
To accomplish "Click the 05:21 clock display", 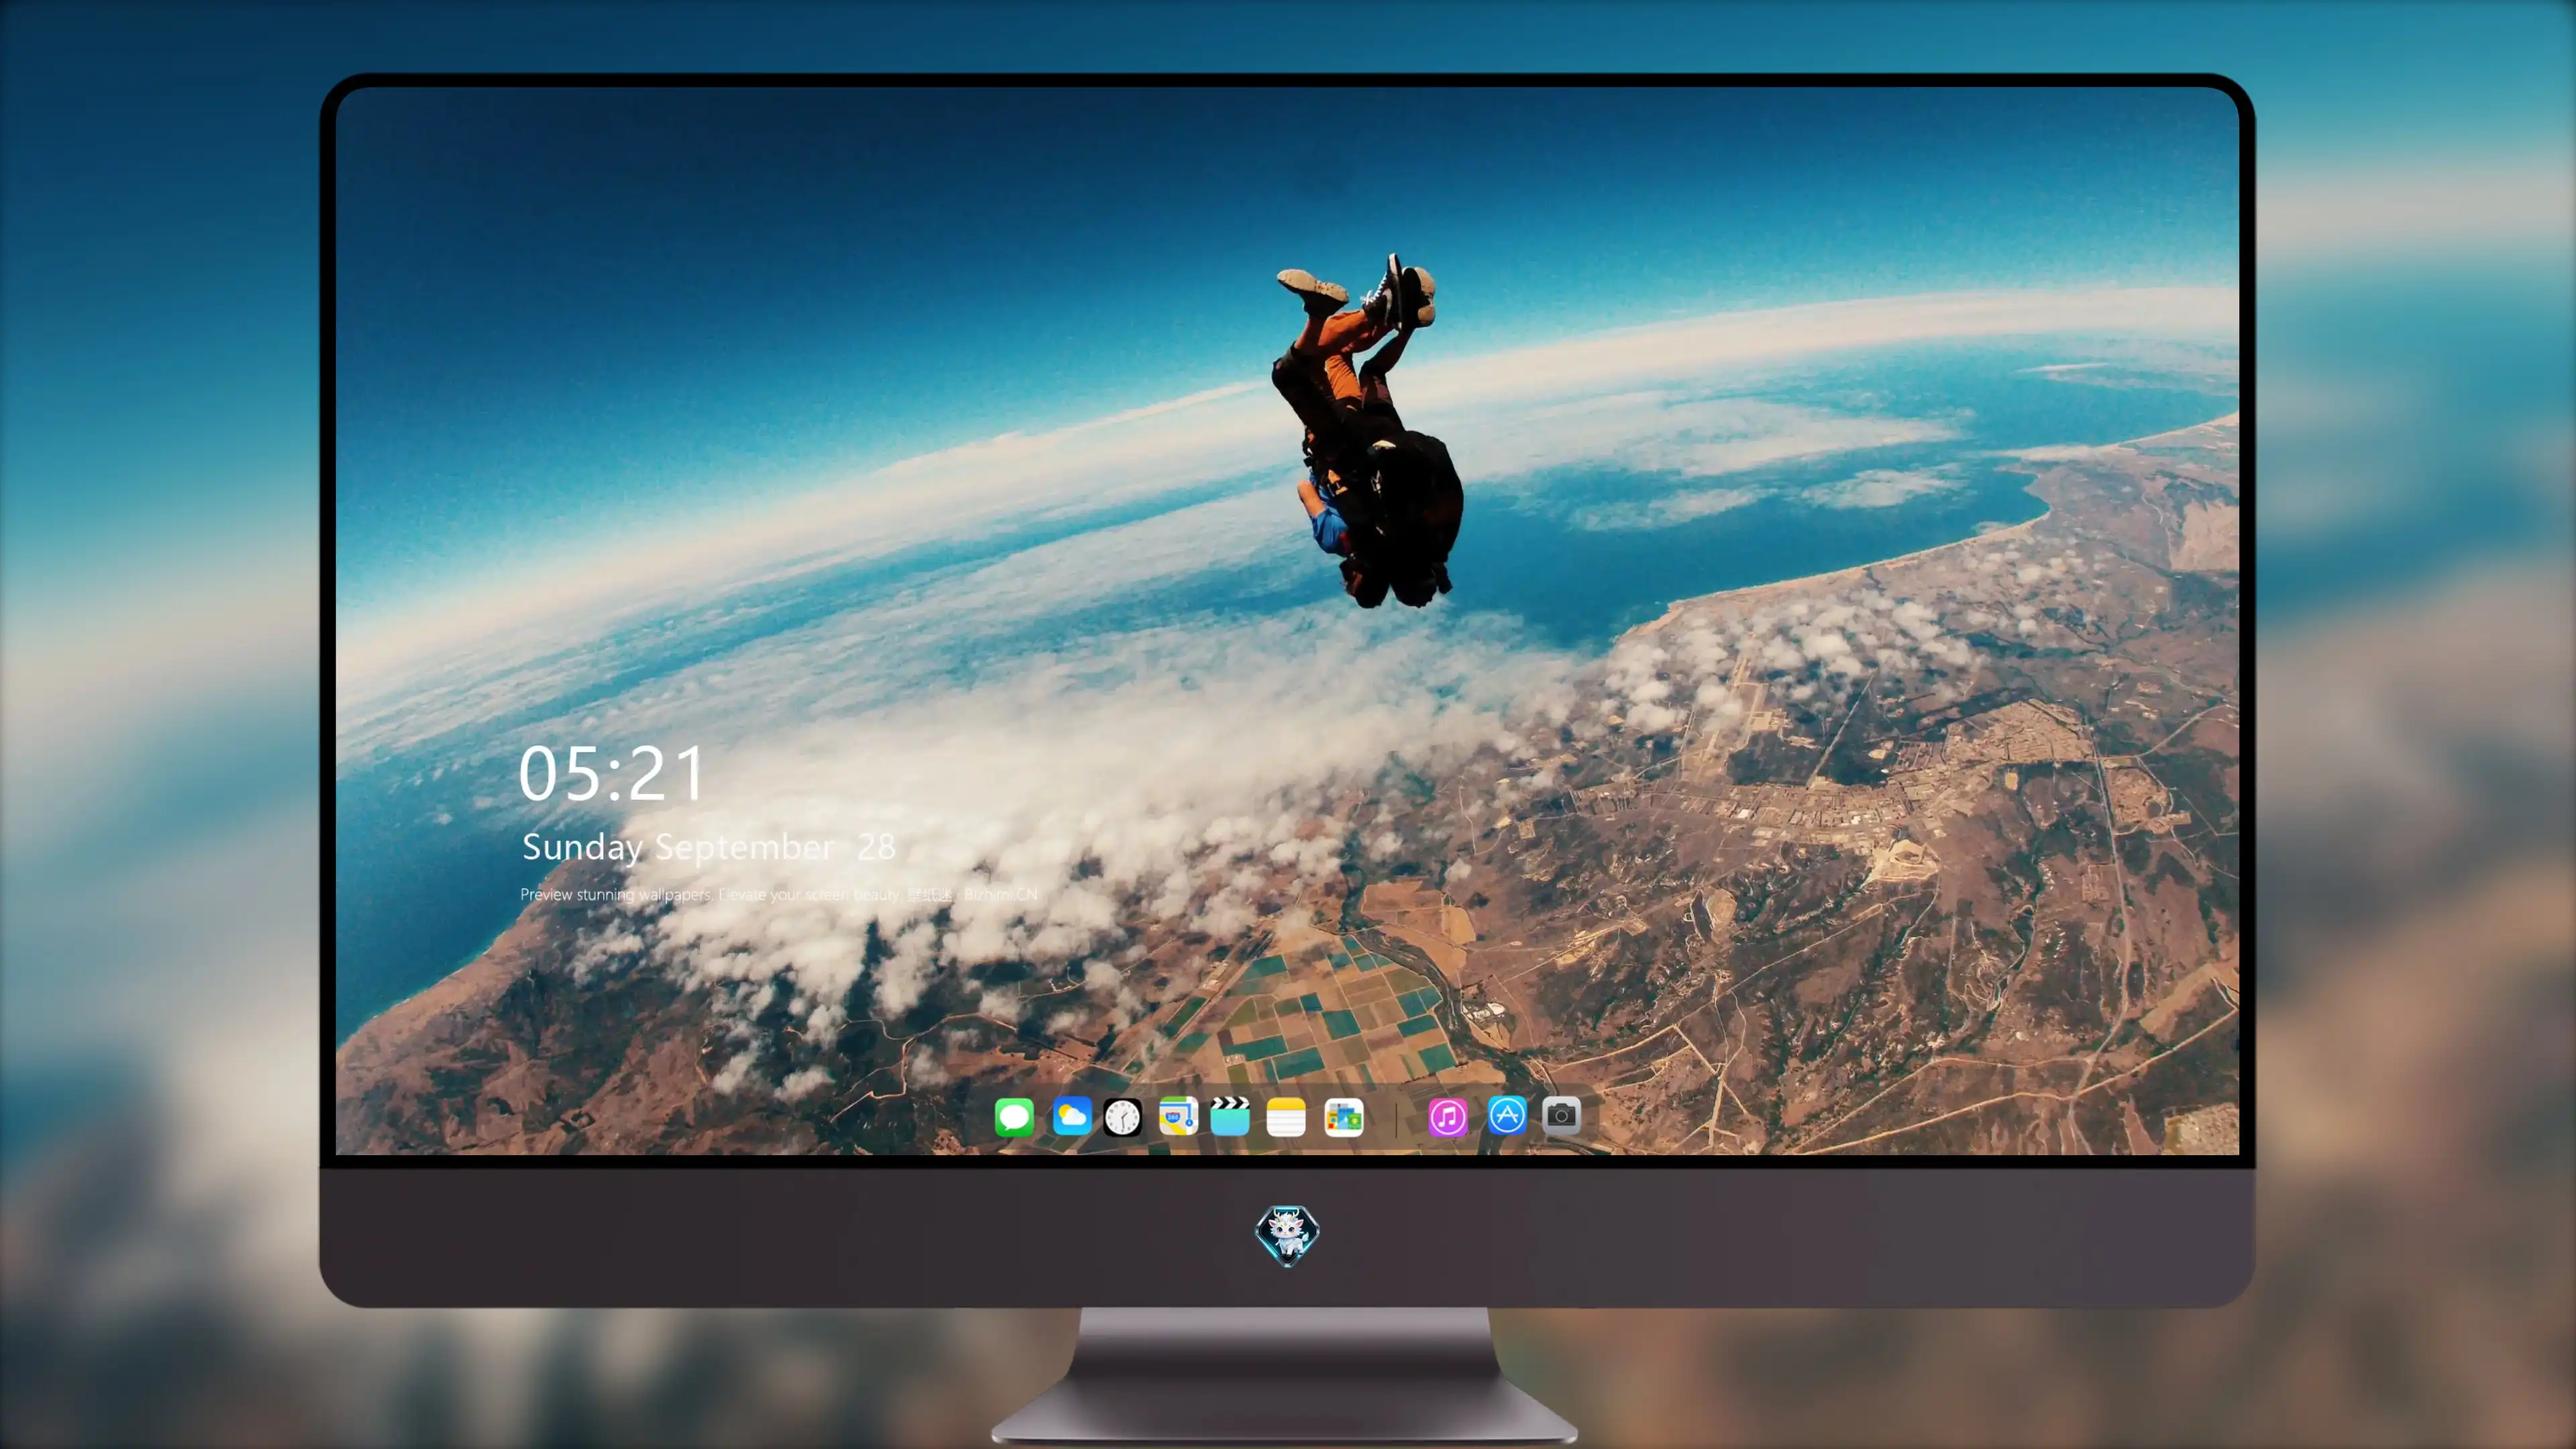I will point(611,774).
